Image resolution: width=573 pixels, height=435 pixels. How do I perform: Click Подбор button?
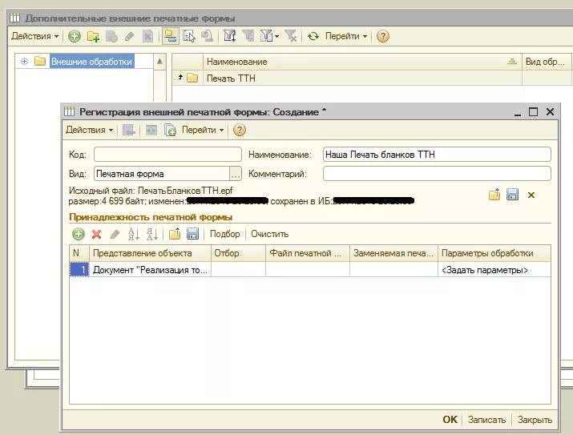click(224, 234)
